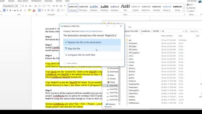Click Select in Editing group
The height and width of the screenshot is (114, 202).
pos(191,11)
